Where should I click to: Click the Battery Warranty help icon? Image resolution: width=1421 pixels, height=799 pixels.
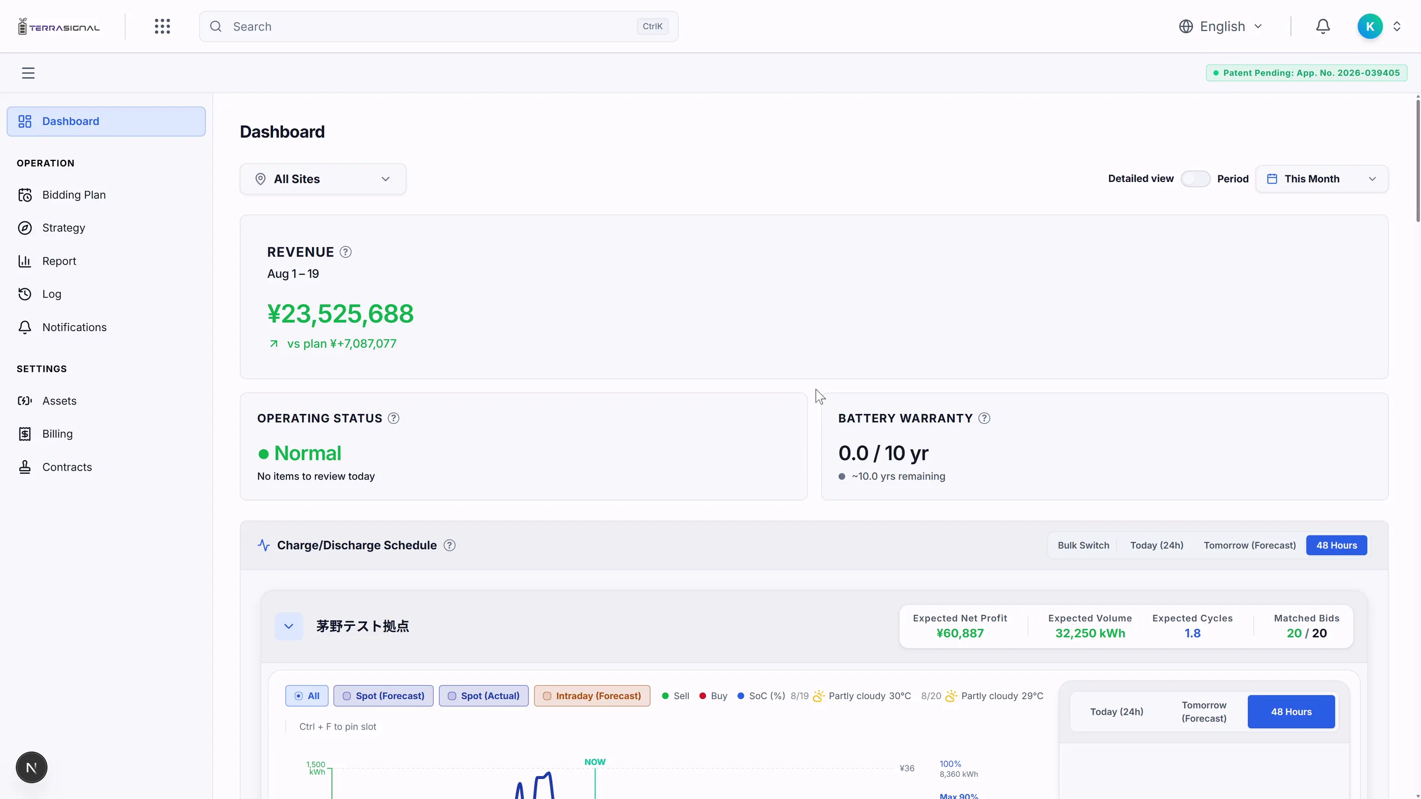984,418
